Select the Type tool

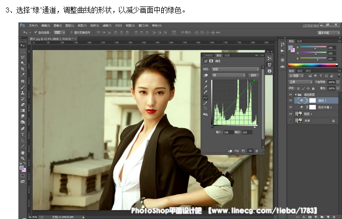[23, 134]
